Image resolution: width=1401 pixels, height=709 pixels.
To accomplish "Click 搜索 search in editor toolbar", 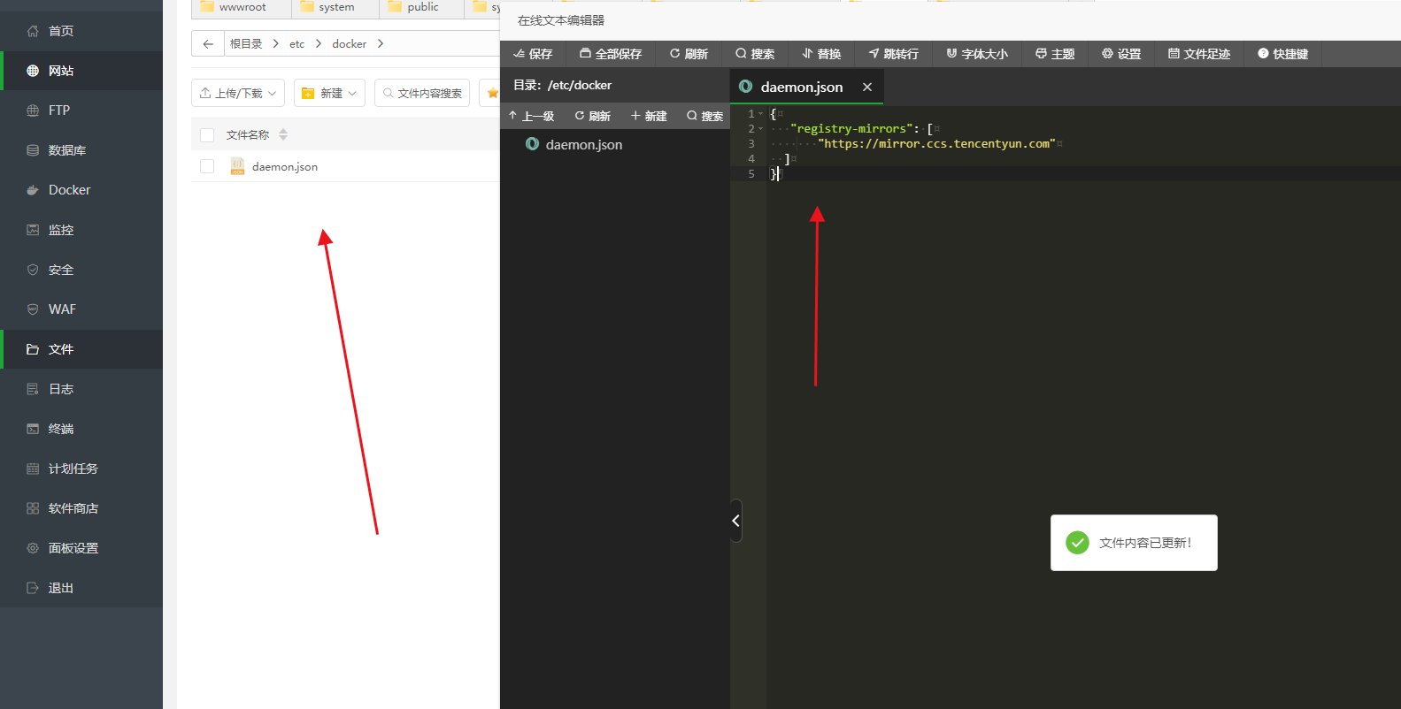I will [755, 54].
